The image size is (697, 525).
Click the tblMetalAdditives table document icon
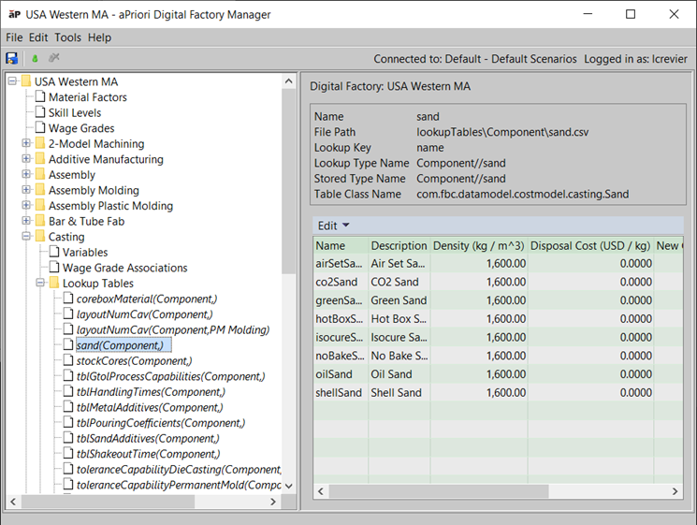click(x=68, y=407)
